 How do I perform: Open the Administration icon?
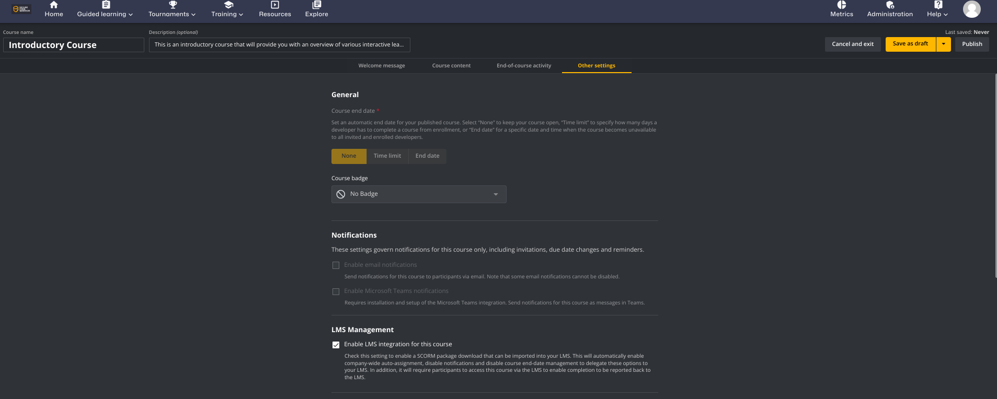pyautogui.click(x=889, y=5)
